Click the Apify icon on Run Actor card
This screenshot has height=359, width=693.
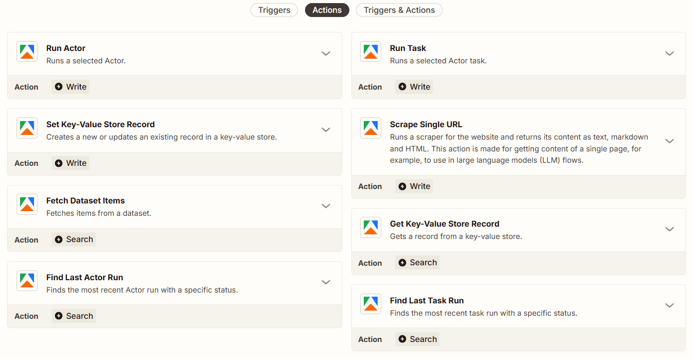(27, 52)
